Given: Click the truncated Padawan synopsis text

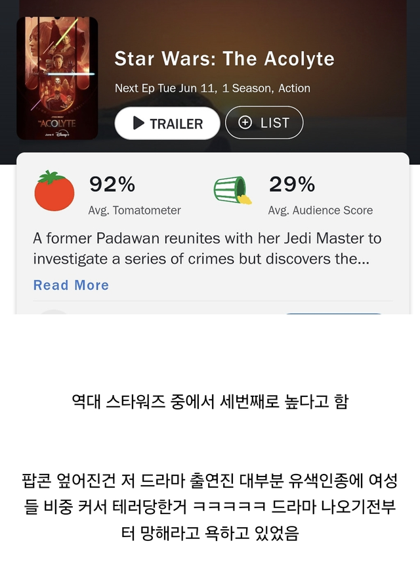Looking at the screenshot, I should click(207, 248).
